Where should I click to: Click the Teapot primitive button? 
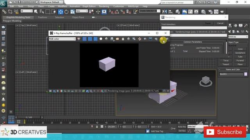(226, 64)
